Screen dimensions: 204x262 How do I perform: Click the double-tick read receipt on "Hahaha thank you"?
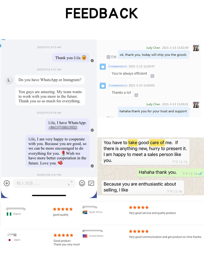pyautogui.click(x=200, y=174)
